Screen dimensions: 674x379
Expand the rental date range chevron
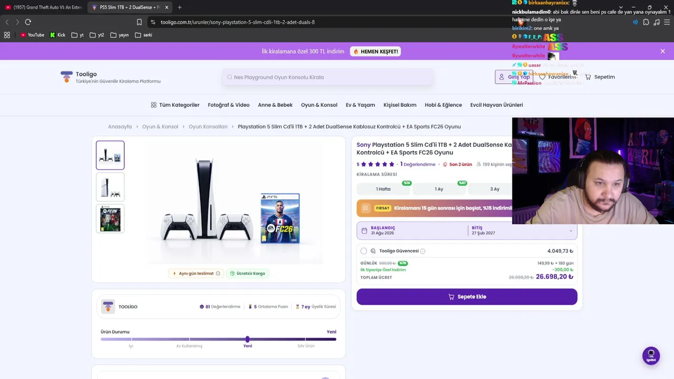click(x=571, y=231)
